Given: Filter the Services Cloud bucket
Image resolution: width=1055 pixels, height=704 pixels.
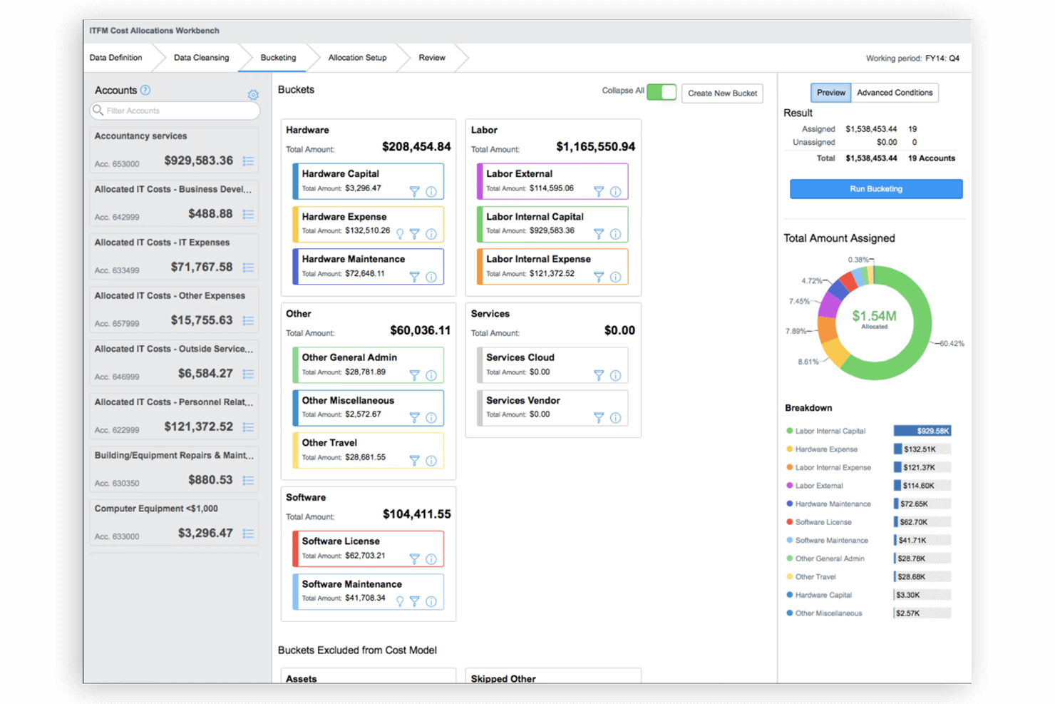Looking at the screenshot, I should click(x=599, y=374).
